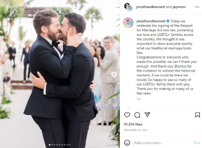202x148 pixels.
Task: Open jonathandbennett profile picture beside caption
Action: pos(128,23)
